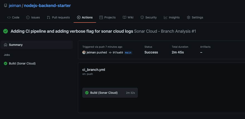Click the repository book icon
The image size is (245, 119).
pyautogui.click(x=5, y=6)
